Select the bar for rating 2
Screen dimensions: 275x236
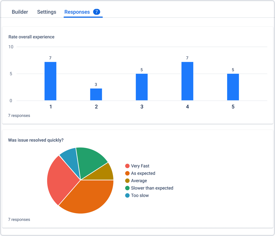(96, 95)
